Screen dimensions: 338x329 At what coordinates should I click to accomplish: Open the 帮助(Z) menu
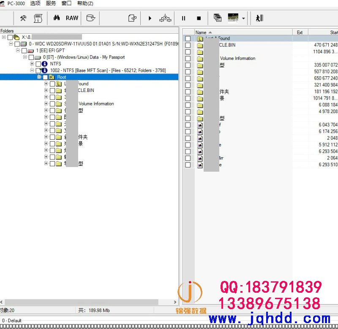pos(85,3)
